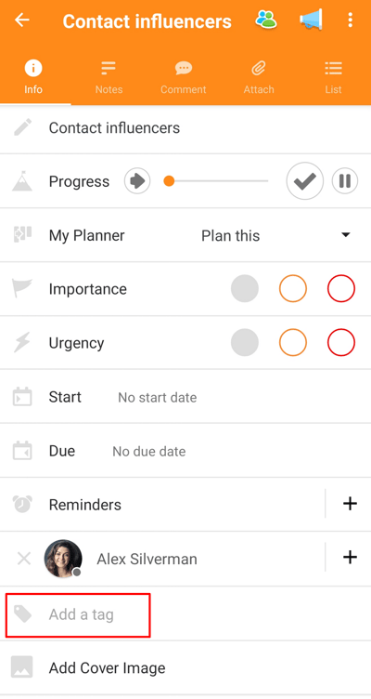Expand My Planner dropdown arrow
This screenshot has width=371, height=699.
tap(346, 235)
